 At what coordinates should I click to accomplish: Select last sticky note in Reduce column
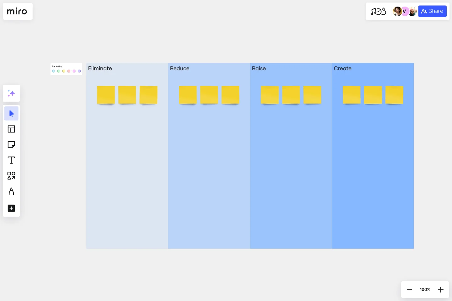(x=230, y=95)
